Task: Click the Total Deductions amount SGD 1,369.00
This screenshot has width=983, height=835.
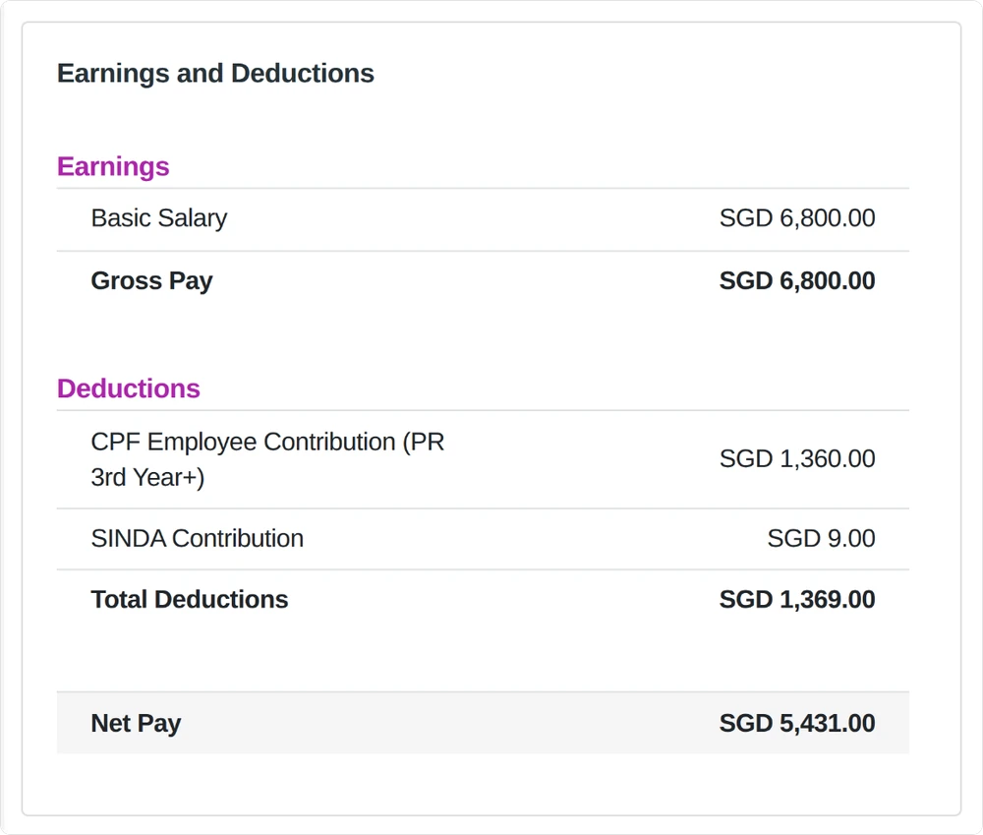Action: pos(797,599)
